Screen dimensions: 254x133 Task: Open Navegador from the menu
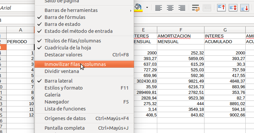point(84,101)
